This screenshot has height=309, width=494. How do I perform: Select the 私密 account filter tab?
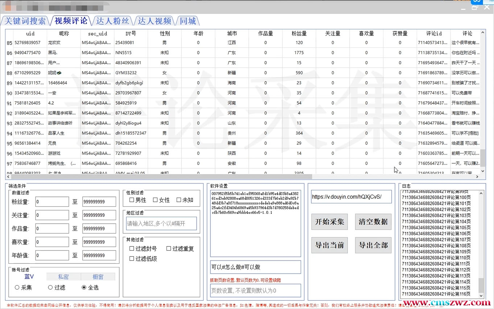tap(63, 277)
